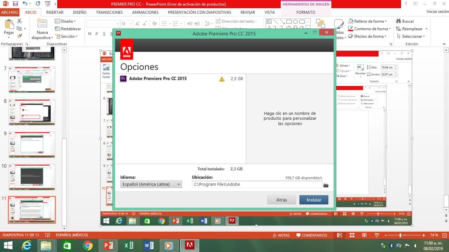
Task: Toggle NOTAS pane in PowerPoint status bar
Action: pyautogui.click(x=281, y=235)
